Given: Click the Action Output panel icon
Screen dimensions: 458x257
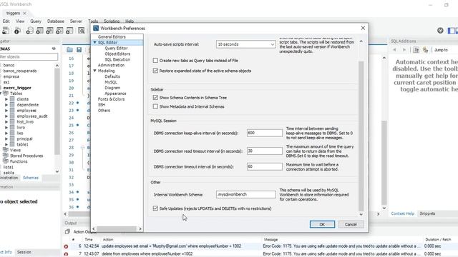Looking at the screenshot, I should point(67,231).
